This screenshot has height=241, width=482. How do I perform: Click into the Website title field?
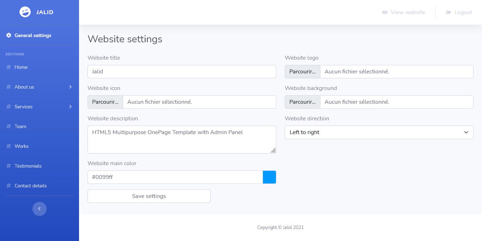tap(182, 72)
